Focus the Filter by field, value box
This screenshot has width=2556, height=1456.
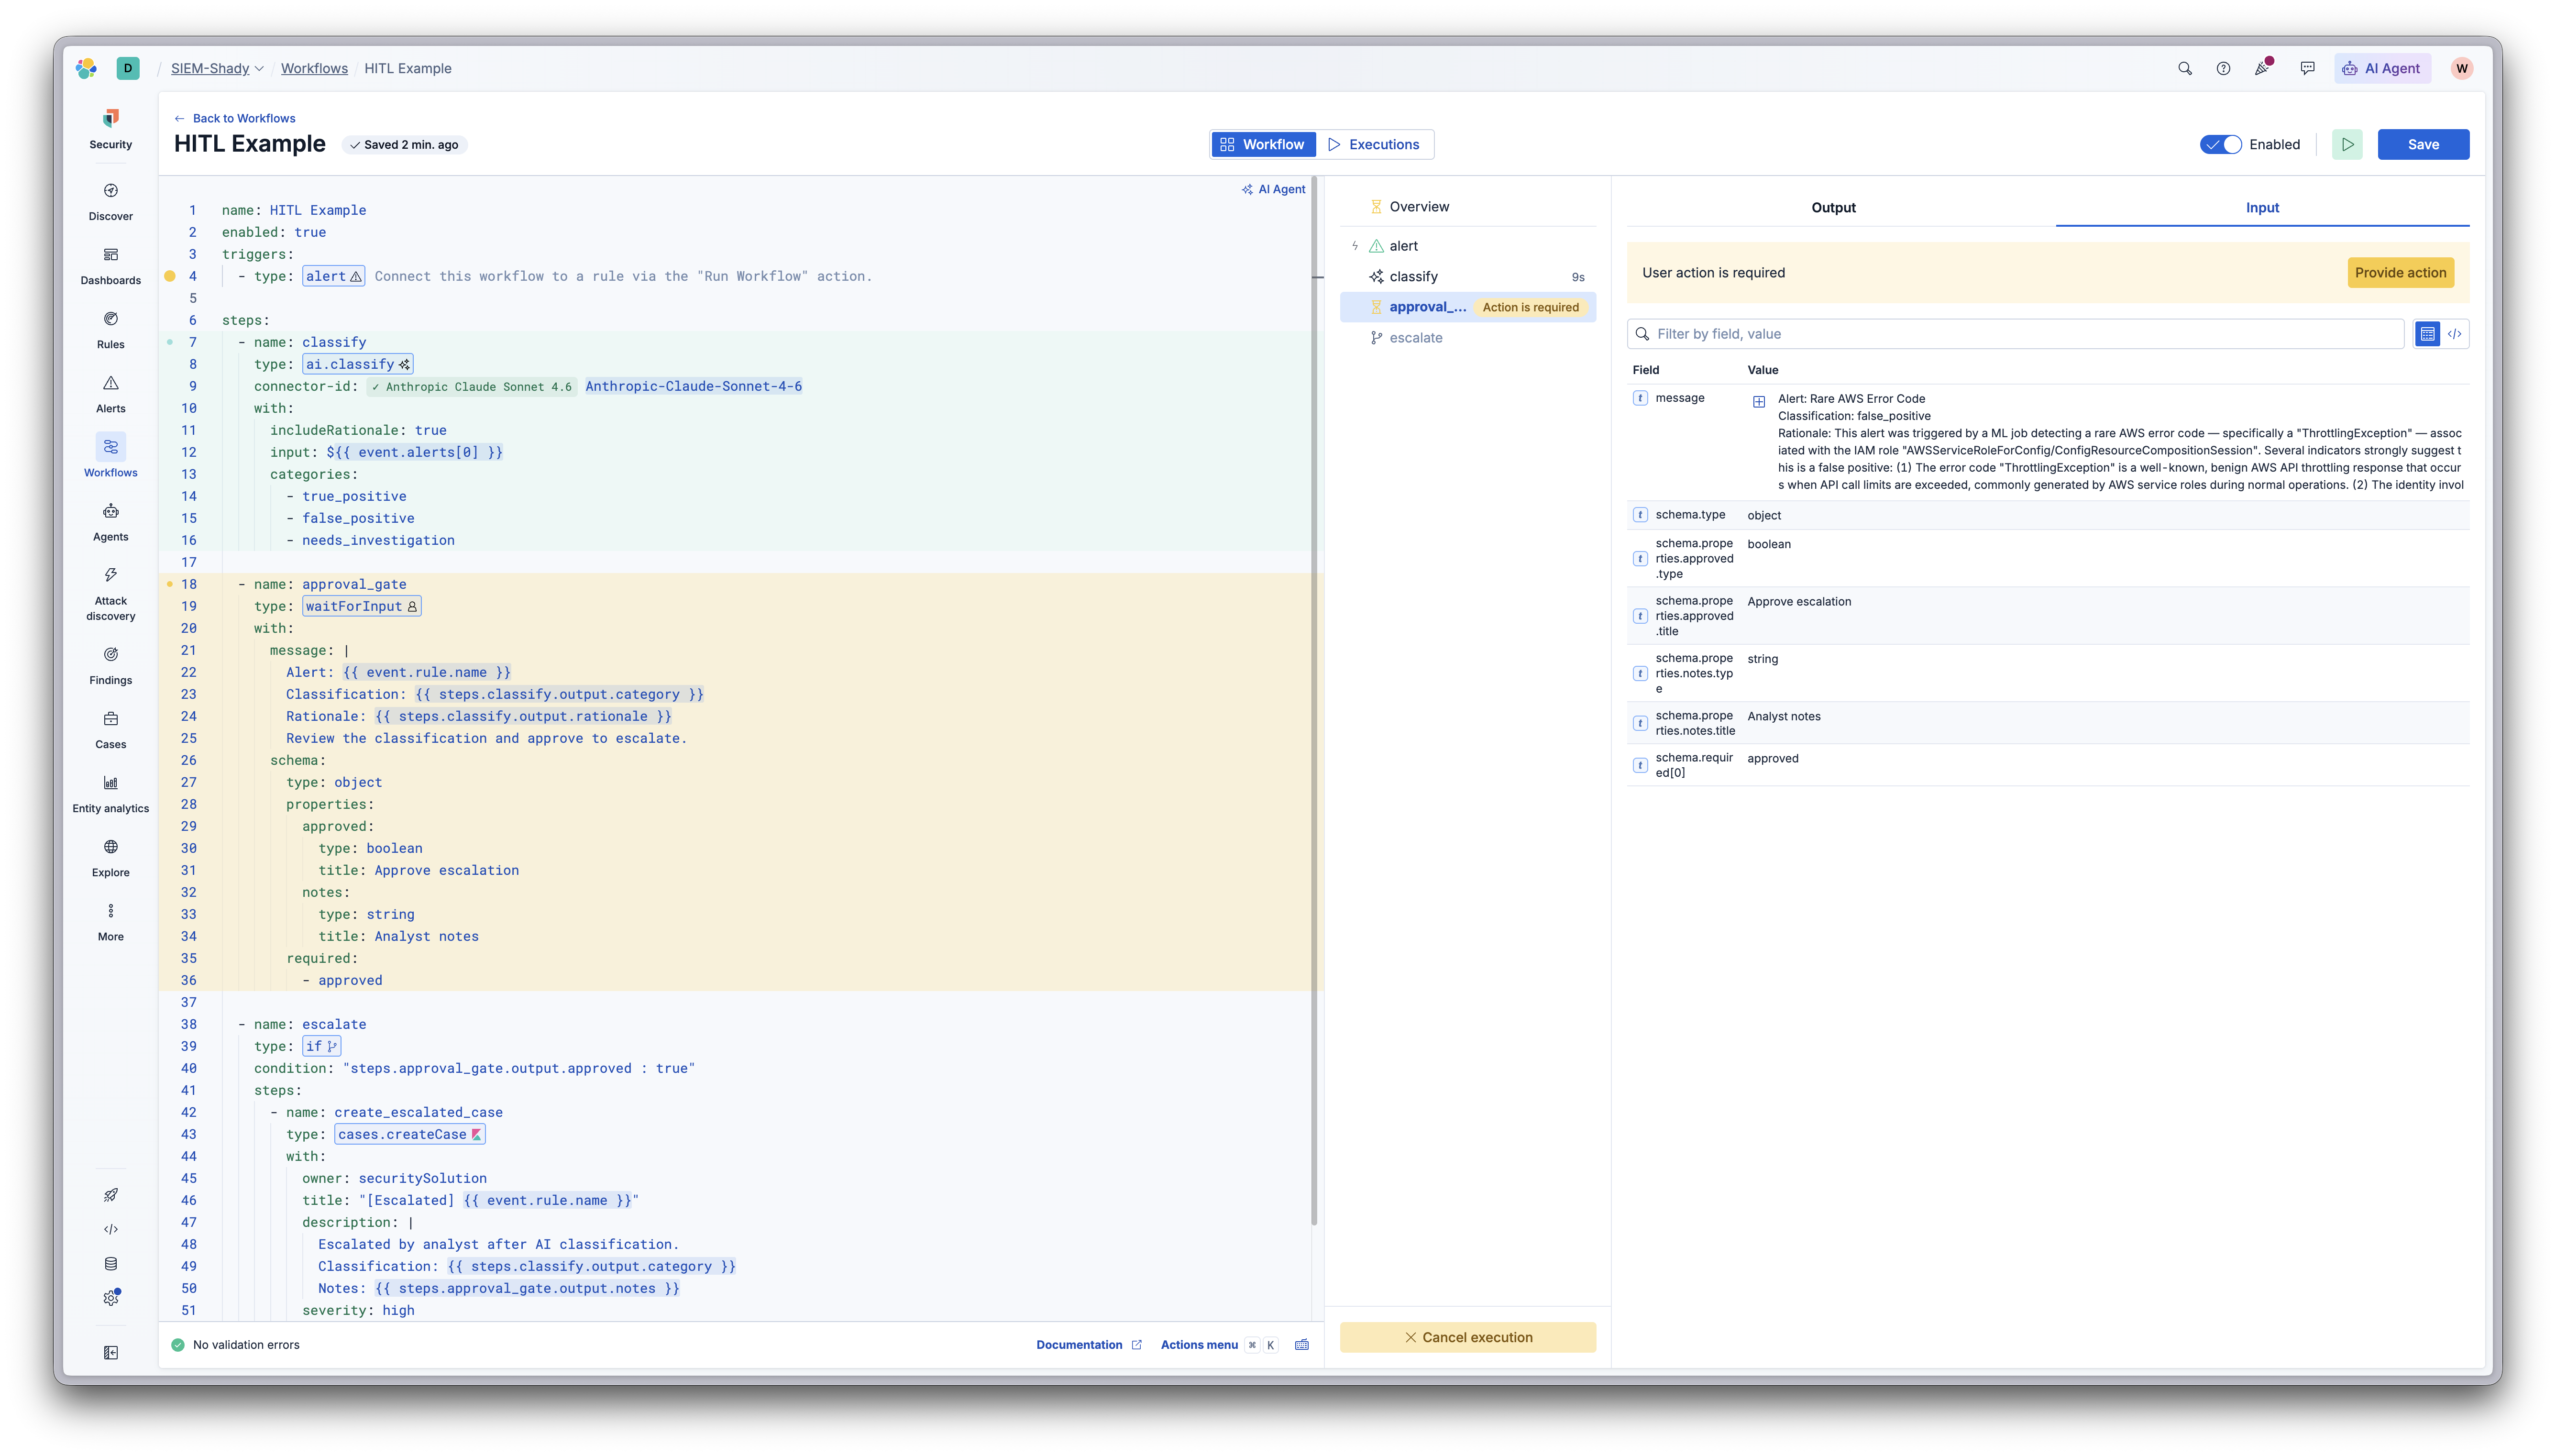[x=2015, y=334]
